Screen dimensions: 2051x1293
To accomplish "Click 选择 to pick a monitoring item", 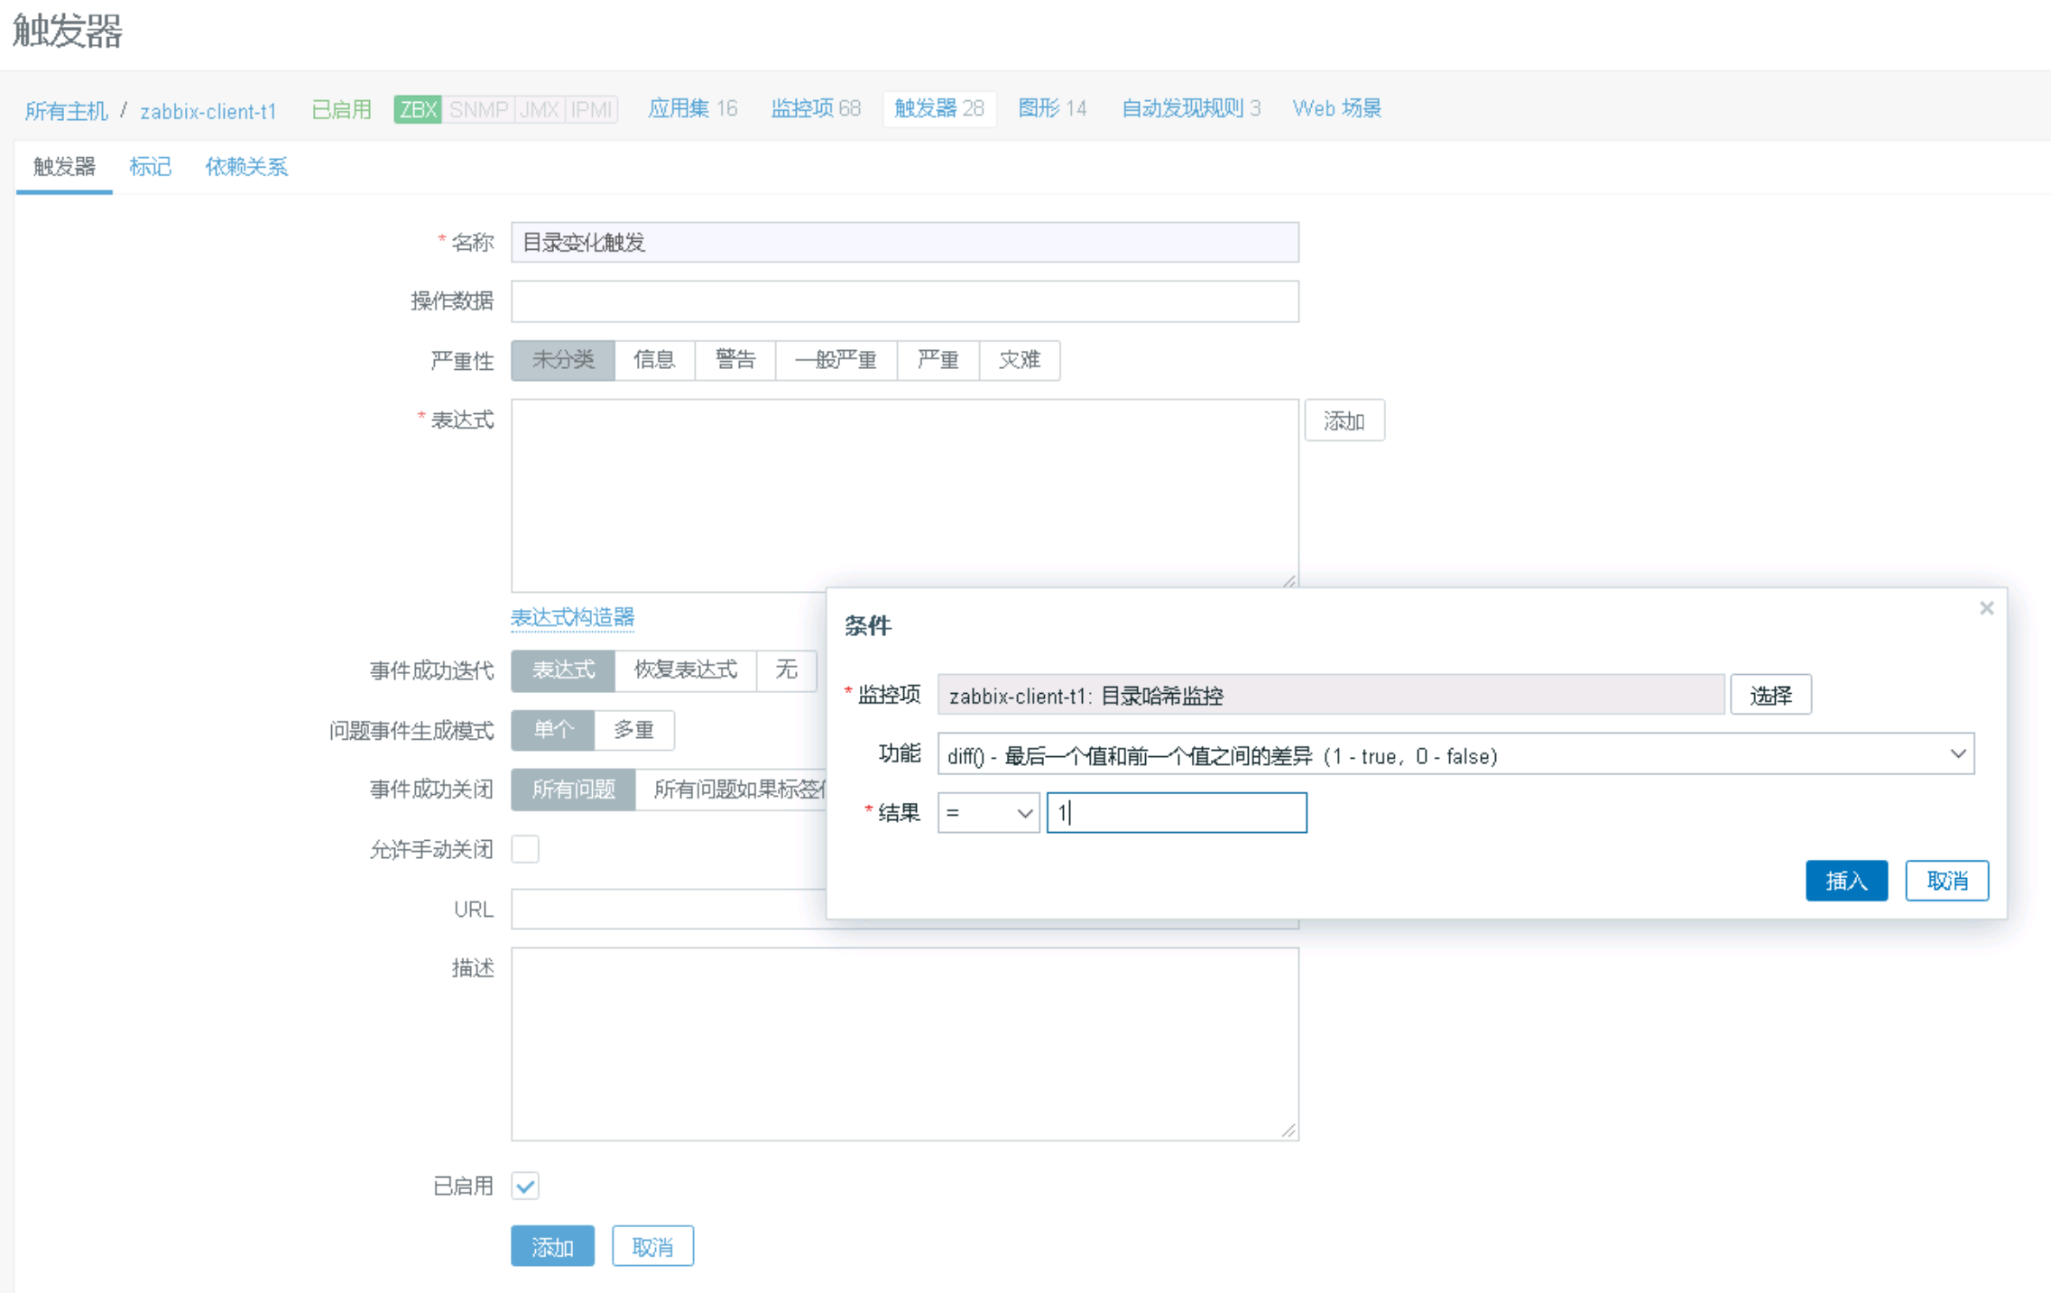I will pyautogui.click(x=1770, y=695).
